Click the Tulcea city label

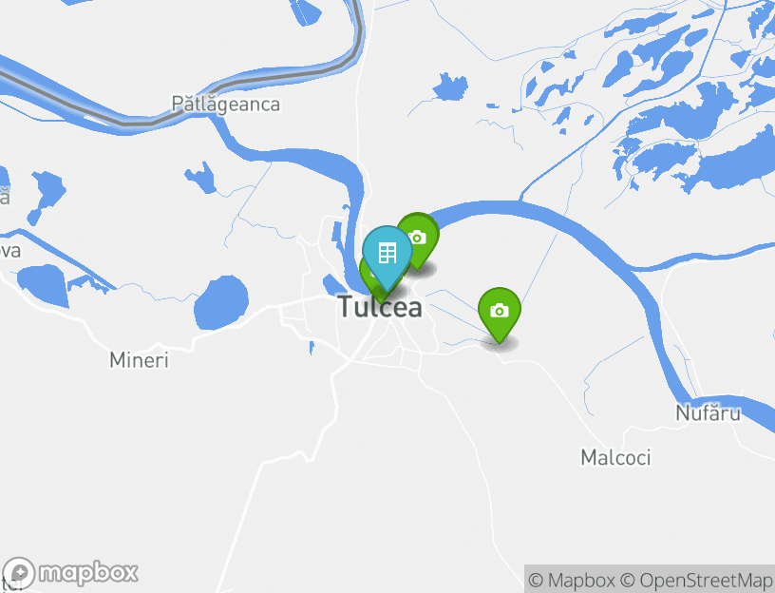coord(381,308)
